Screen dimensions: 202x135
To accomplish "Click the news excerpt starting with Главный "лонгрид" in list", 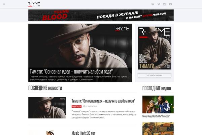I will click(104, 114).
